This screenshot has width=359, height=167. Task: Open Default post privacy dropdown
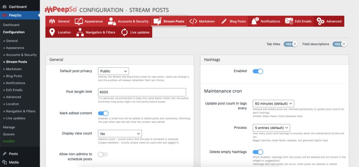(x=113, y=71)
